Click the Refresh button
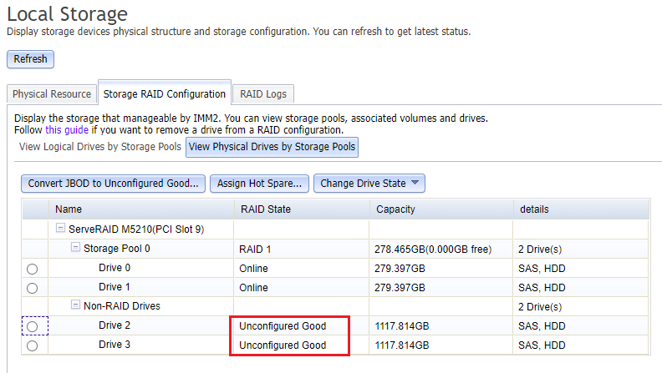The image size is (662, 373). coord(30,59)
